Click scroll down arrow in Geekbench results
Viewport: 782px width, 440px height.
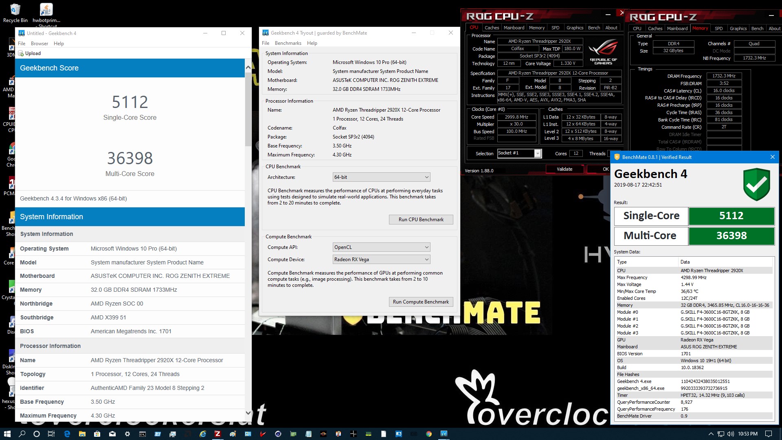point(248,413)
